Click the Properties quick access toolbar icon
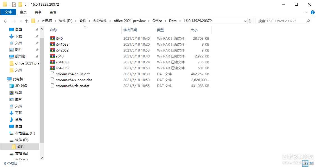Image resolution: width=316 pixels, height=167 pixels. [x=14, y=5]
